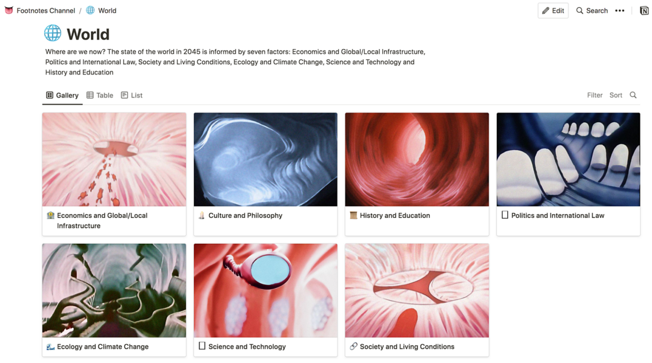Switch to the List view tab
652x363 pixels.
point(132,95)
